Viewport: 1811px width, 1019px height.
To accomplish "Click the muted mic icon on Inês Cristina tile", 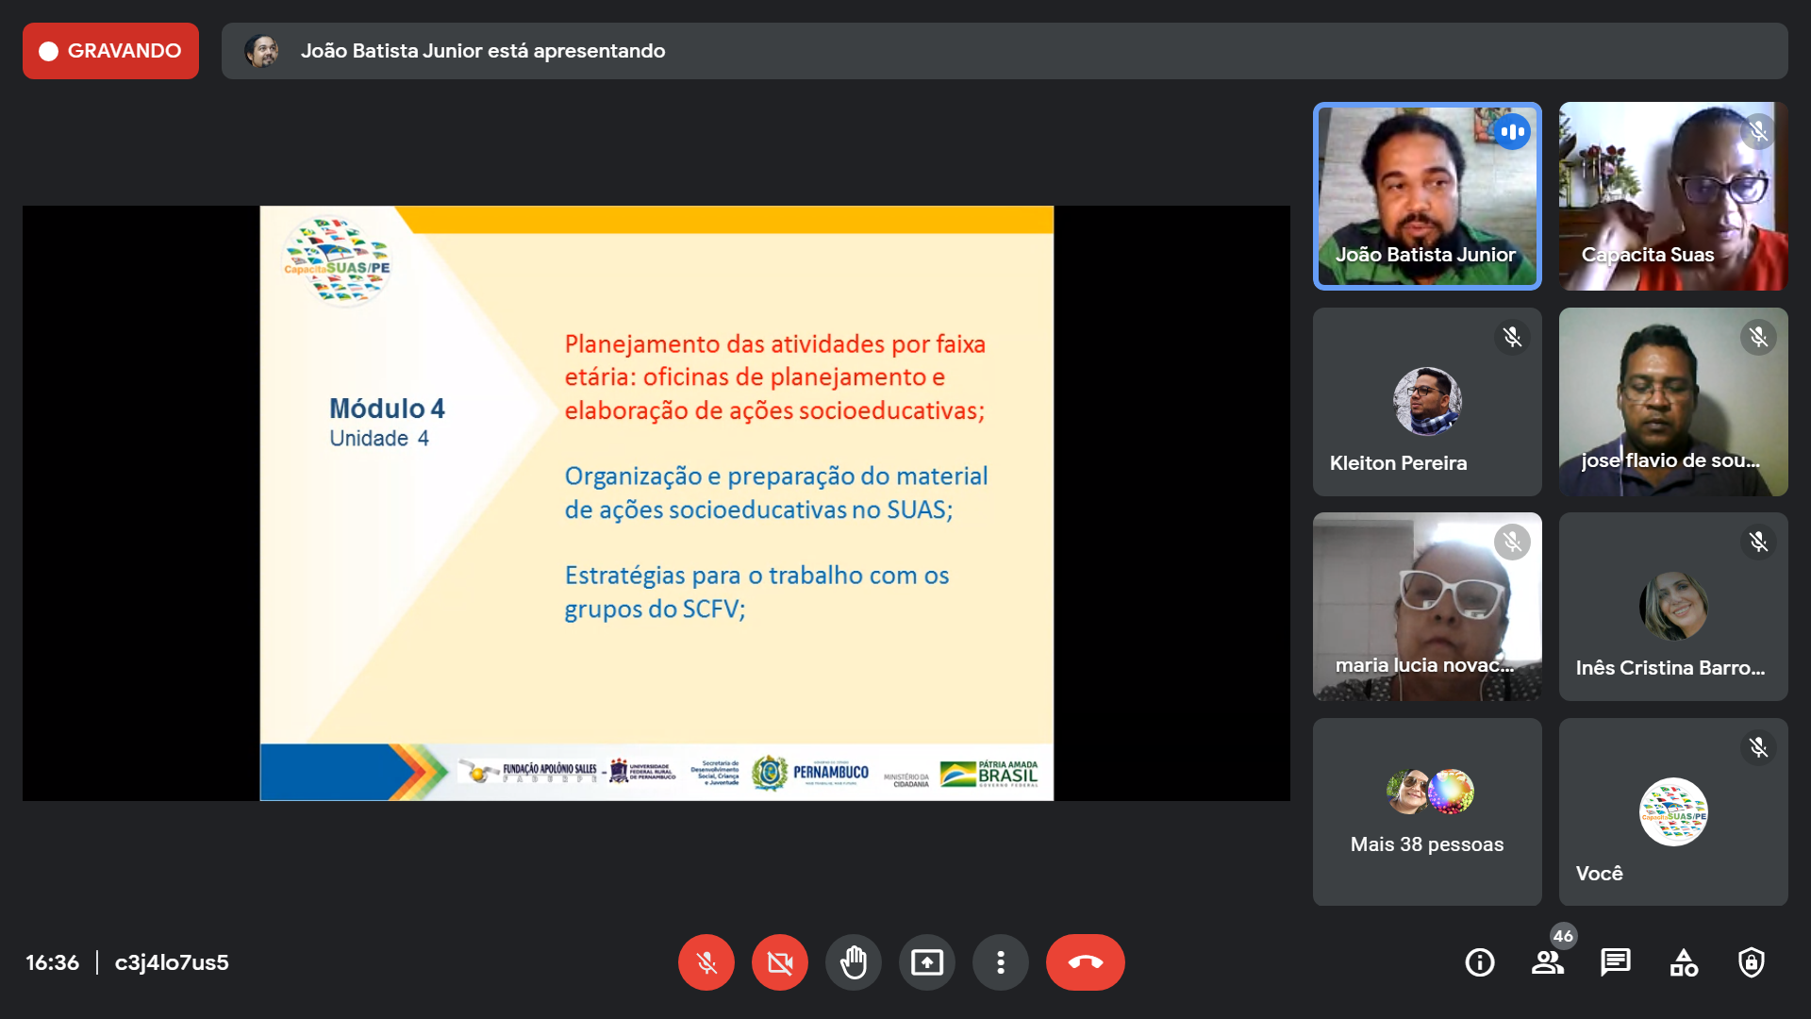I will [x=1758, y=543].
